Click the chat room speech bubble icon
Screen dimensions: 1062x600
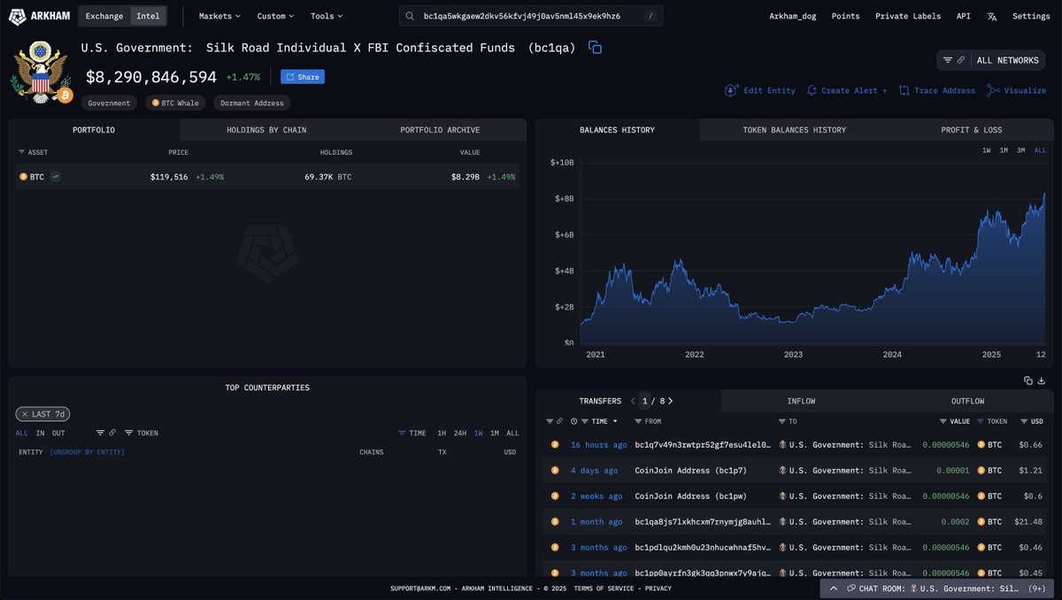851,588
